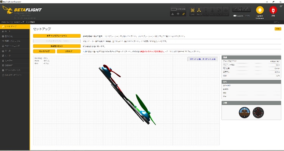Click the Receiver tab icon
Image resolution: width=284 pixels, height=151 pixels.
pos(3,51)
